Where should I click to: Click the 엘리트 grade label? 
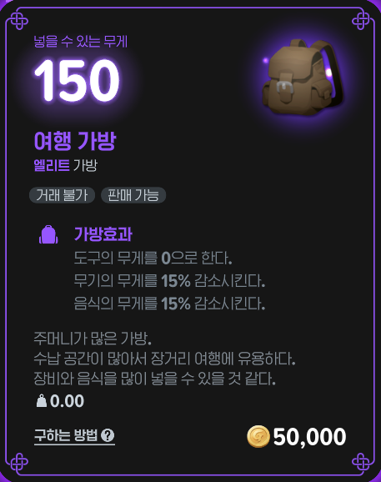click(52, 165)
